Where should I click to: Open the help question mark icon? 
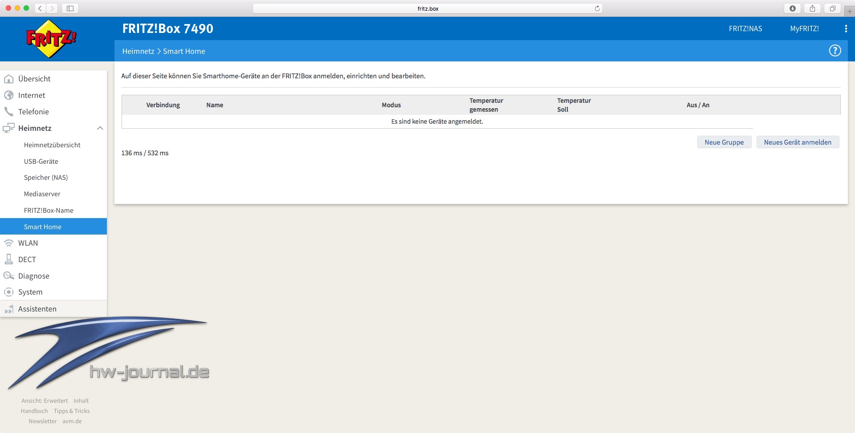point(835,51)
